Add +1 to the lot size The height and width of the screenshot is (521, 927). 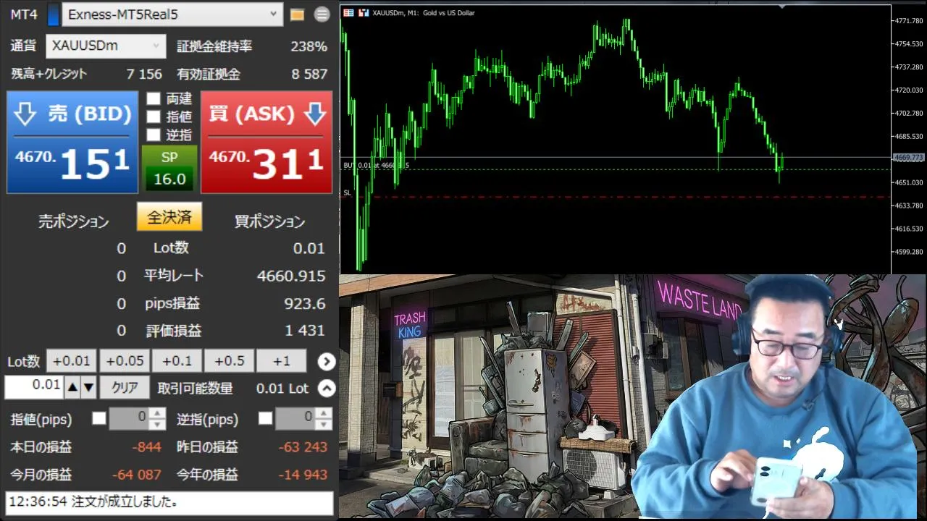click(282, 361)
